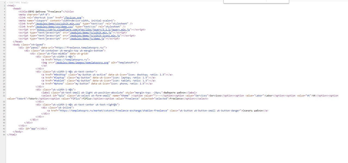
Task: Click the closing </body> tag
Action: pos(18,131)
